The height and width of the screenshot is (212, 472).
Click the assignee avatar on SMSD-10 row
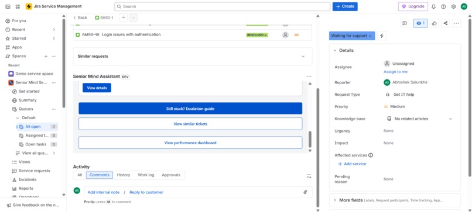pos(285,35)
